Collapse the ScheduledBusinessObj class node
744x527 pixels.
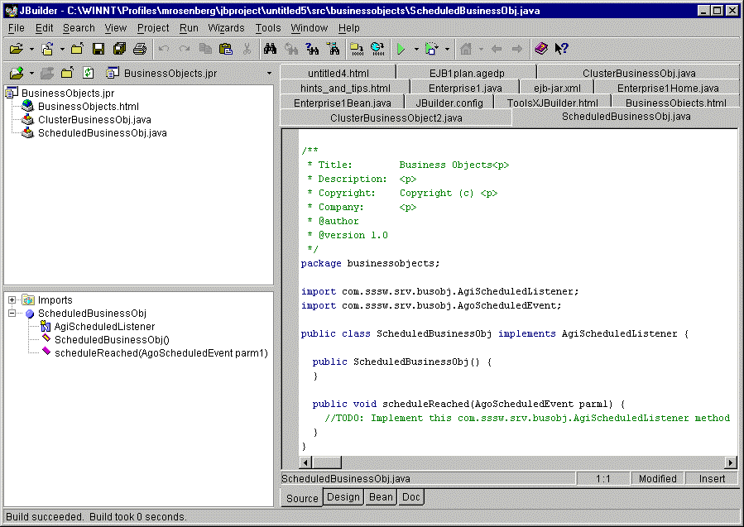(x=12, y=313)
